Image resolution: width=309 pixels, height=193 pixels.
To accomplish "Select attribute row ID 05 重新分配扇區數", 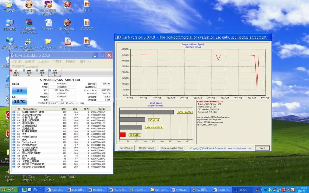I will (x=59, y=120).
